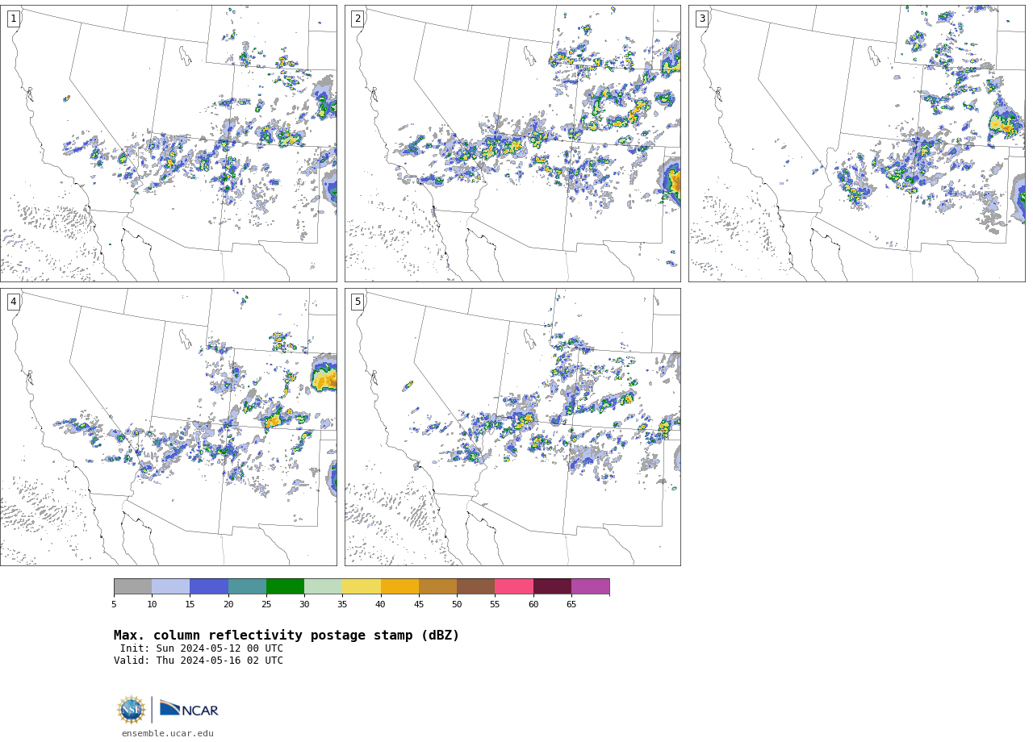Click the NSF logo icon
The width and height of the screenshot is (1033, 742).
[x=132, y=710]
